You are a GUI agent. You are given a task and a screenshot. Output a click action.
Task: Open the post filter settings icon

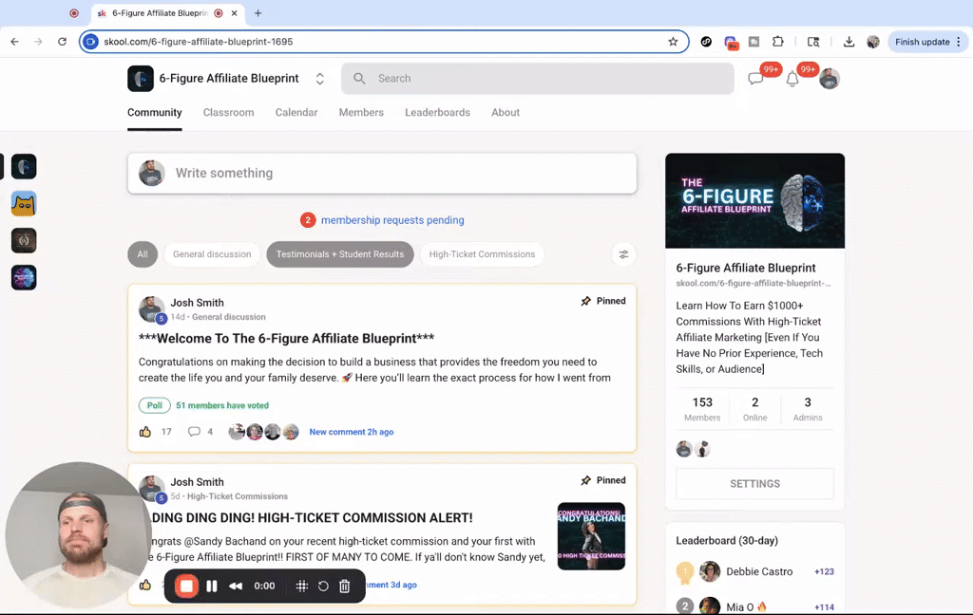click(x=623, y=254)
